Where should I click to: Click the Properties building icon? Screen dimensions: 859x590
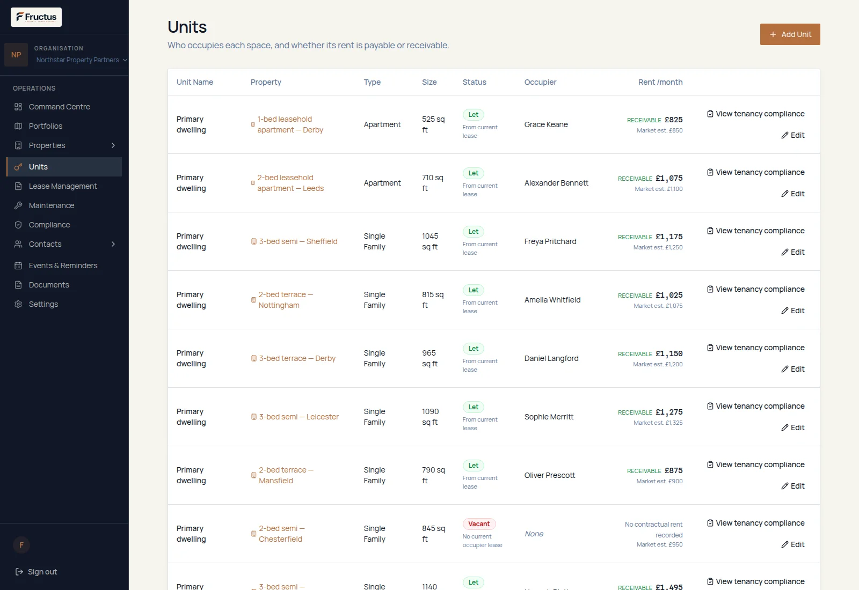pos(18,145)
